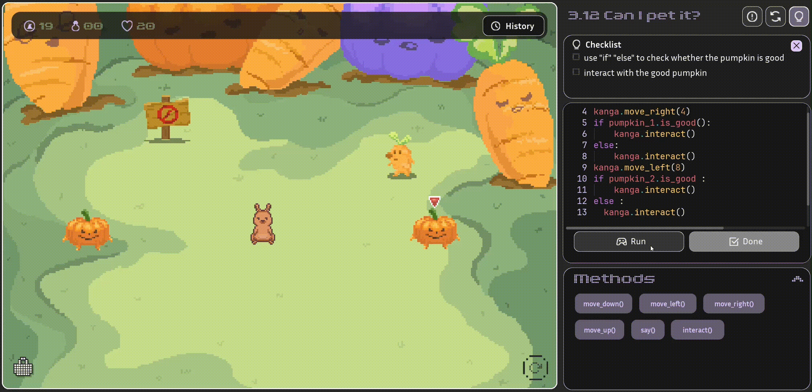Collapse the Methods panel icon
Screen dimensions: 812x392
(797, 279)
